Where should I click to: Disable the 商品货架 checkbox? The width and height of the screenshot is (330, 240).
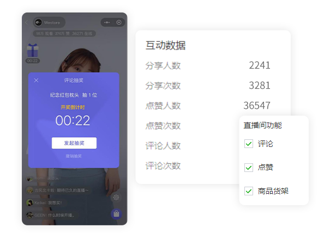click(x=249, y=191)
